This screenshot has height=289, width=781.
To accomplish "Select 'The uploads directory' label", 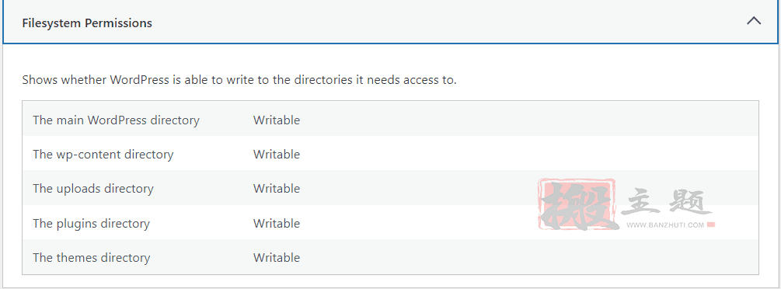I will point(93,189).
